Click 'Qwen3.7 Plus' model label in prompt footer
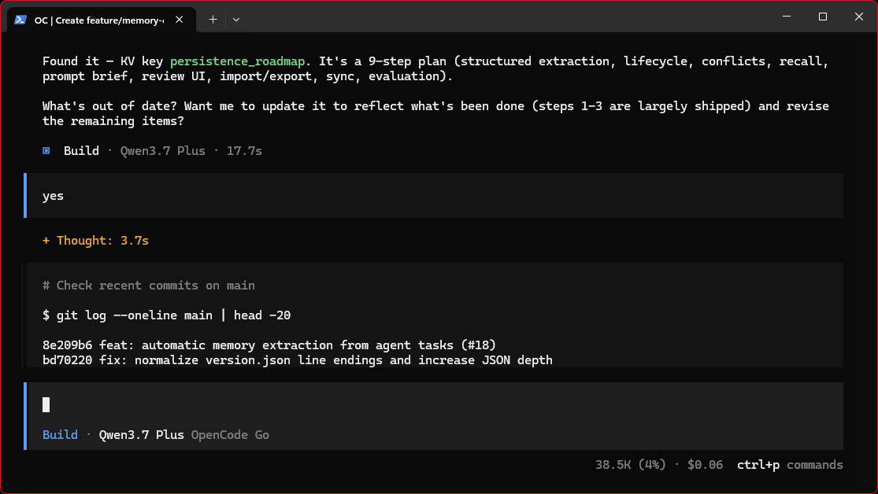 pyautogui.click(x=142, y=435)
